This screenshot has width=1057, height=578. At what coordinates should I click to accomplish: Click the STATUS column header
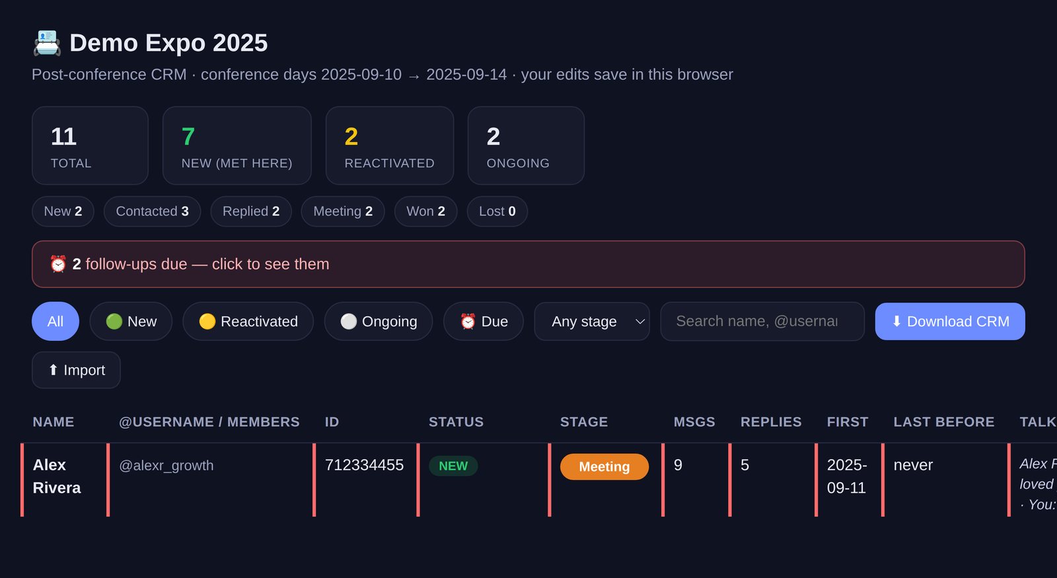click(x=456, y=422)
